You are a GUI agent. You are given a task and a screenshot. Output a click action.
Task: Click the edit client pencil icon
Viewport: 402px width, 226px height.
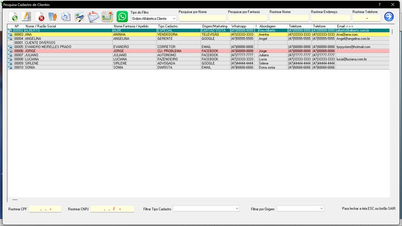click(x=26, y=17)
